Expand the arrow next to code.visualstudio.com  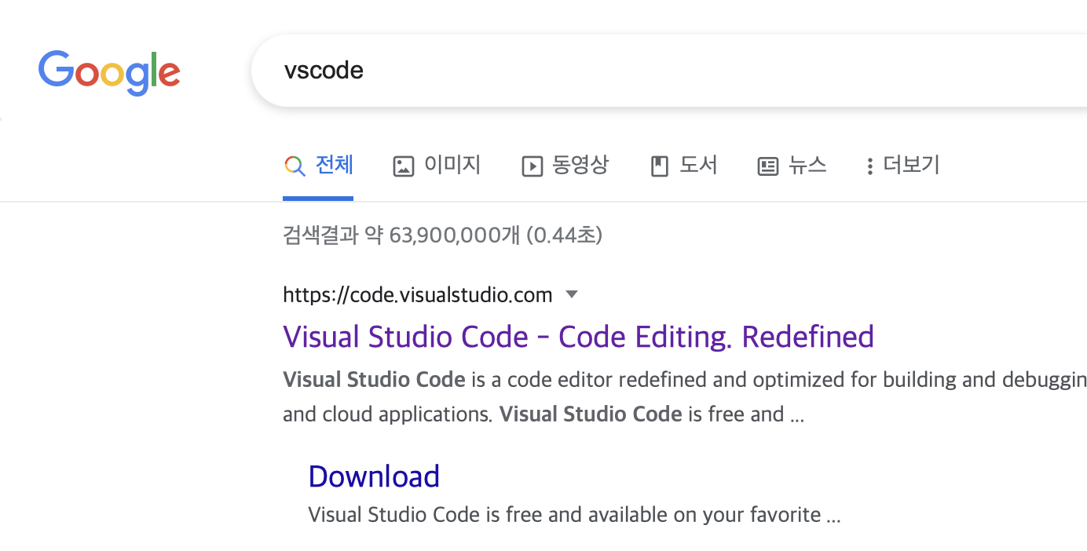point(572,295)
